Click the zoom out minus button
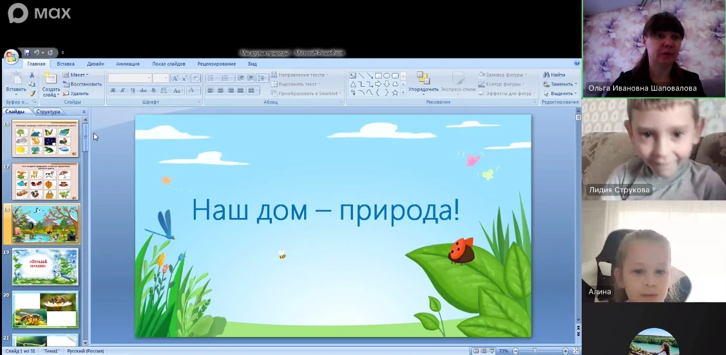 (516, 351)
